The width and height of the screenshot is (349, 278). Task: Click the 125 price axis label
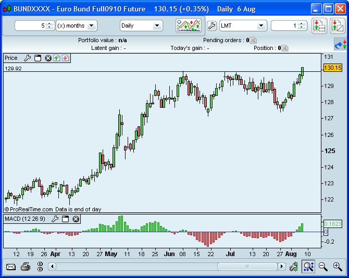[x=330, y=151]
